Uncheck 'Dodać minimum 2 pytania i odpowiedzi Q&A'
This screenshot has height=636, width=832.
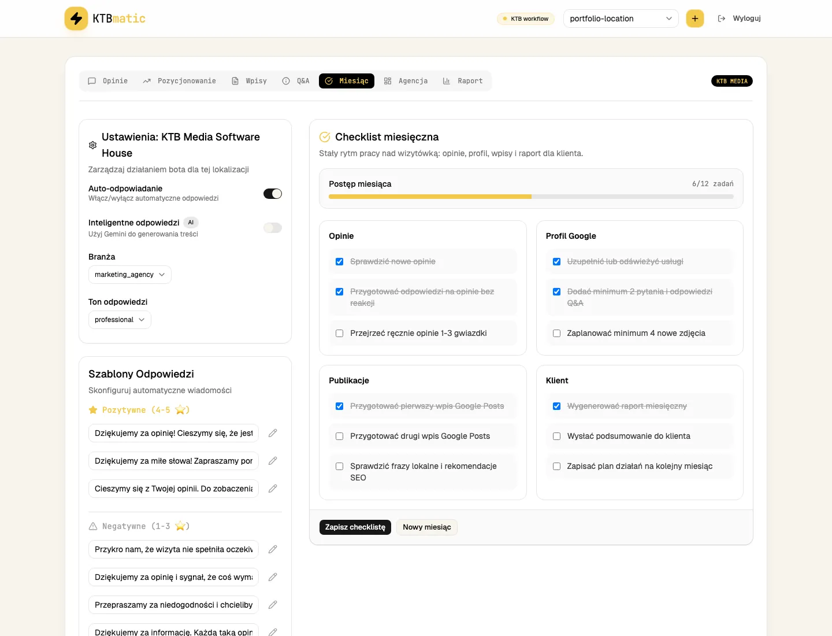(x=557, y=292)
